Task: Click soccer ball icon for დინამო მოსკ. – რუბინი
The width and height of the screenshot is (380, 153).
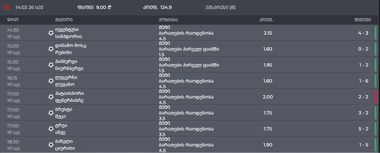Action: (x=51, y=49)
